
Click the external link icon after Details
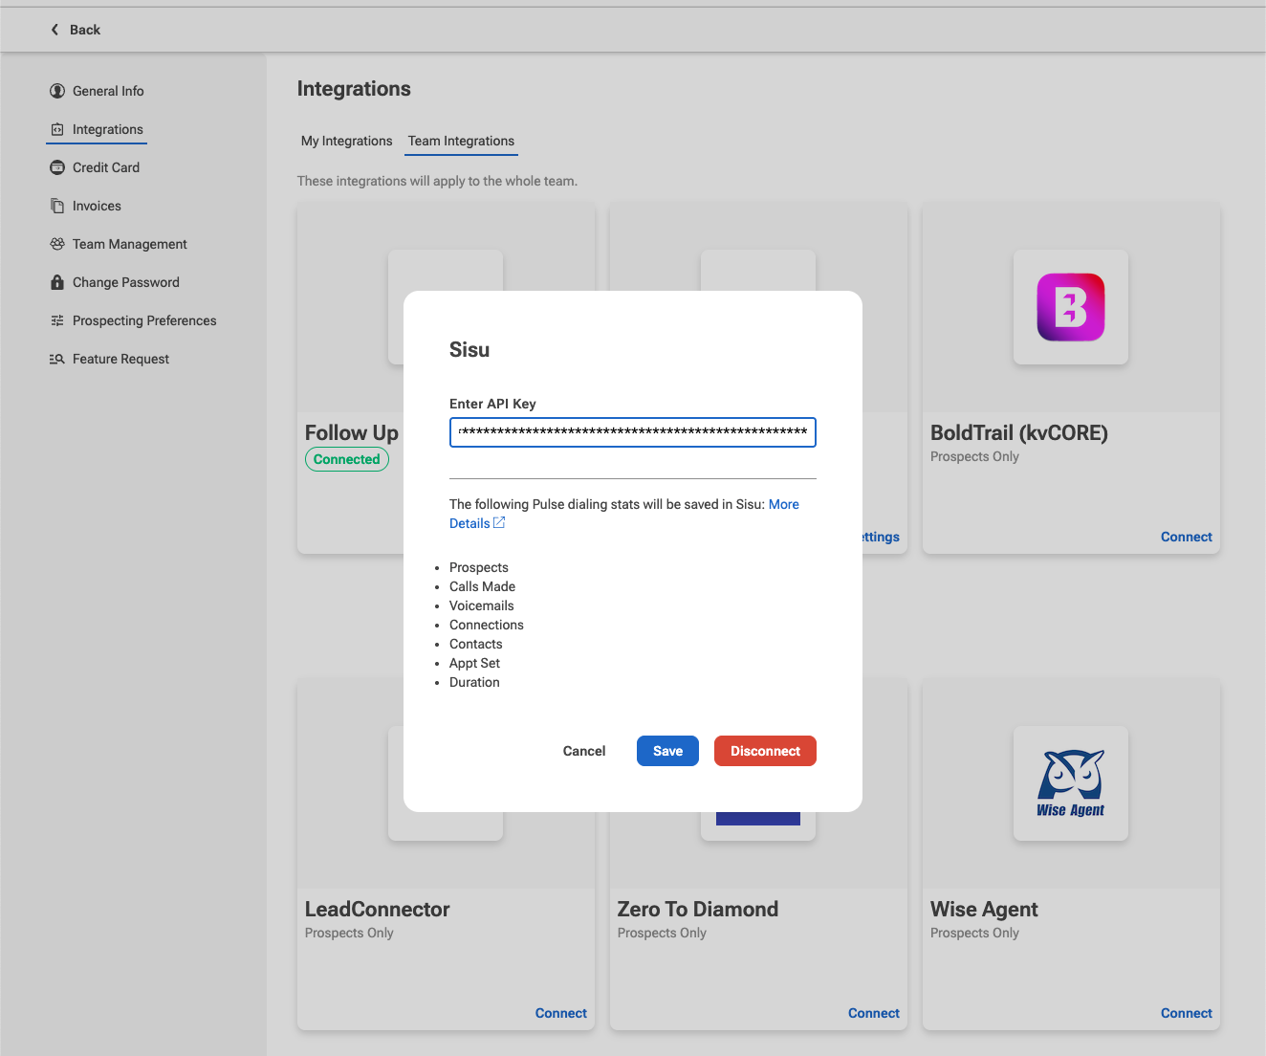[499, 522]
